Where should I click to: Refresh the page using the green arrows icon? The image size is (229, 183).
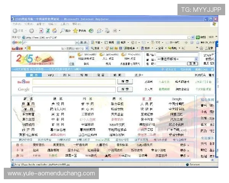(x=48, y=30)
